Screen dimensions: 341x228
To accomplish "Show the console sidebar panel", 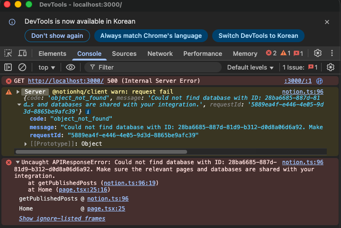I will [8, 67].
